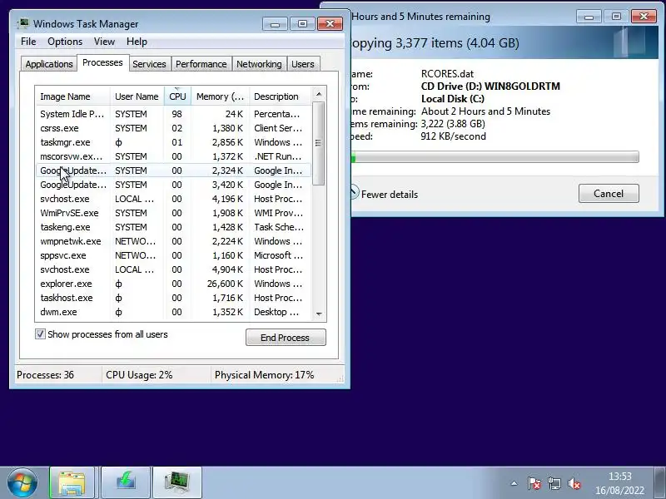666x499 pixels.
Task: Open the Options menu
Action: [x=65, y=42]
